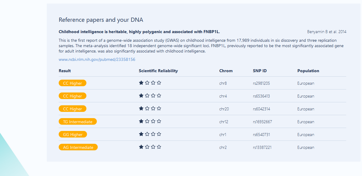This screenshot has width=362, height=176.
Task: Click the CC Higher badge for chr8
Action: point(72,83)
